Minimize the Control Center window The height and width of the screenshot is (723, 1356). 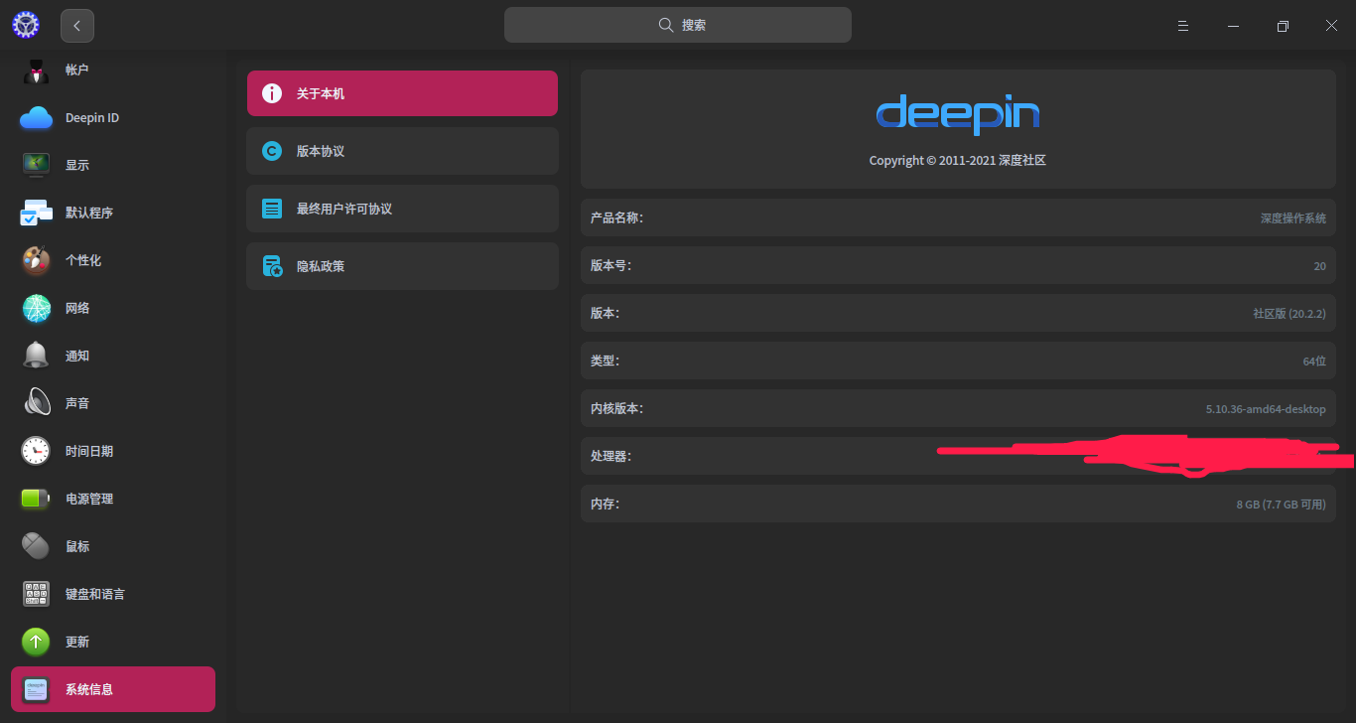[1233, 26]
